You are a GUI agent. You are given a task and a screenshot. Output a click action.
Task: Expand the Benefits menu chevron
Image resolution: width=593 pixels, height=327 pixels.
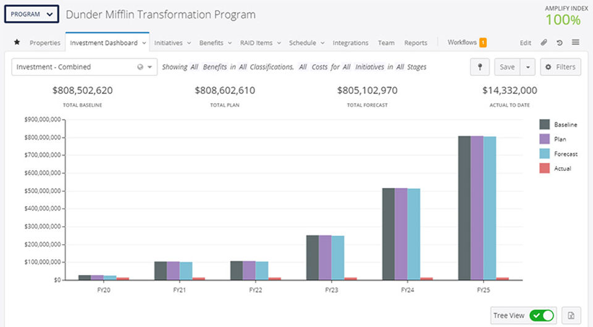(x=230, y=43)
